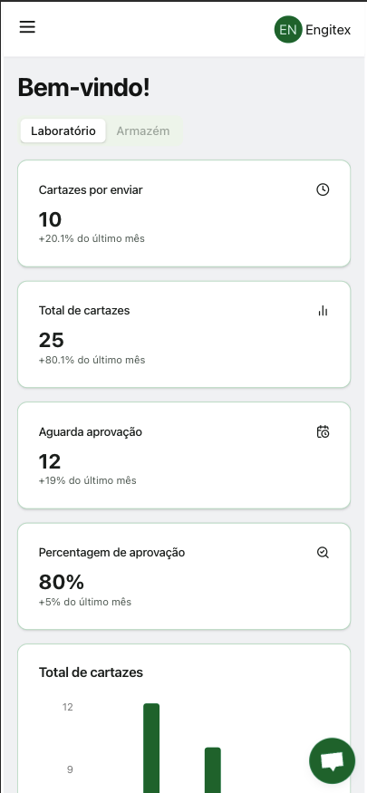Open the Cartazes por enviar card

click(x=184, y=213)
